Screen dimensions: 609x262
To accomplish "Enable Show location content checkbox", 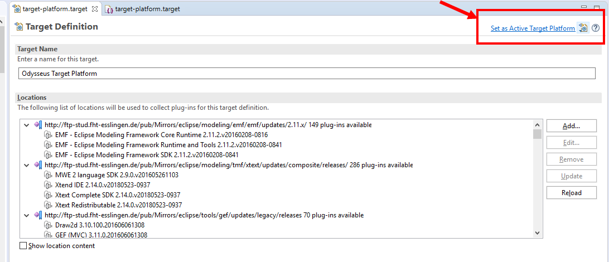I will point(23,246).
